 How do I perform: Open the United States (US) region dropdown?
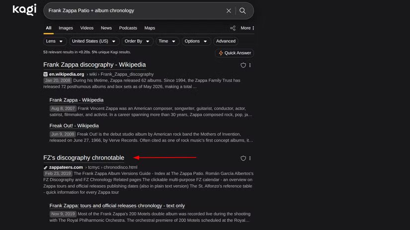[x=94, y=41]
